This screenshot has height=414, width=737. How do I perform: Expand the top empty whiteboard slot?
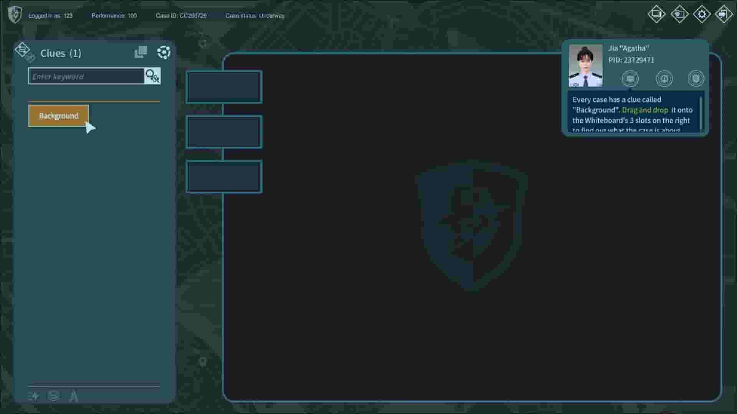(x=224, y=87)
